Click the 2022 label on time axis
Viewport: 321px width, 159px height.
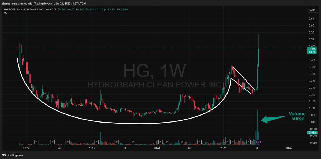pyautogui.click(x=26, y=148)
